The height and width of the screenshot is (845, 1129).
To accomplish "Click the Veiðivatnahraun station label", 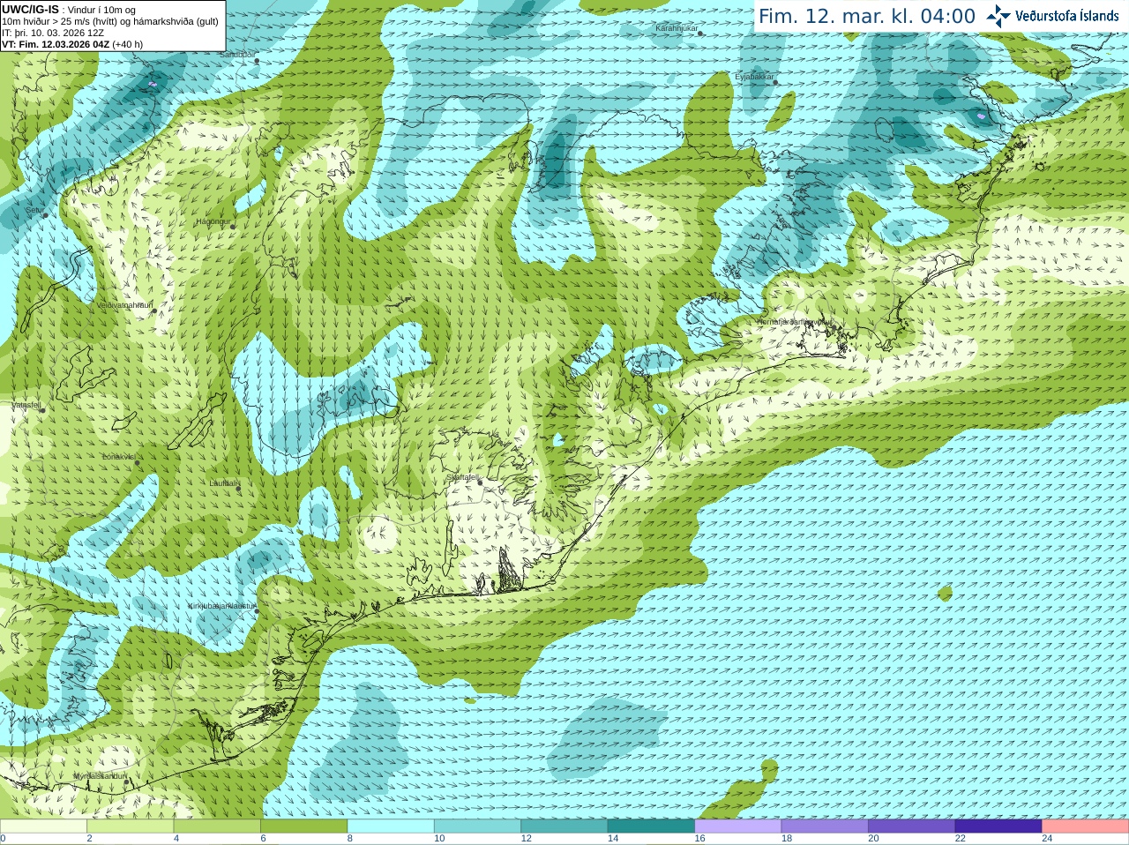I will (124, 305).
